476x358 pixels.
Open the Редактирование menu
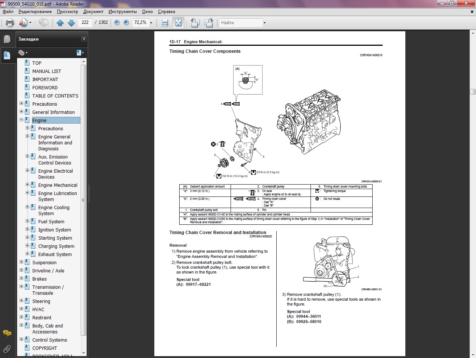point(35,12)
